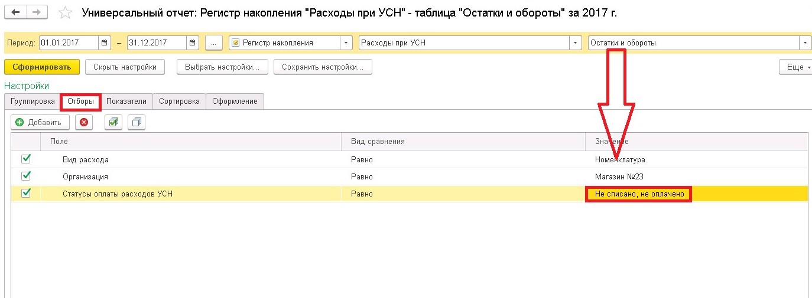Click the Магазин №23 value cell
The height and width of the screenshot is (298, 812).
click(697, 176)
